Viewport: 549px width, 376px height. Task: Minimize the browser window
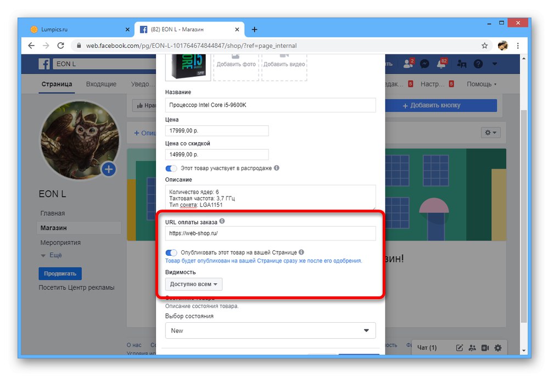click(x=489, y=23)
